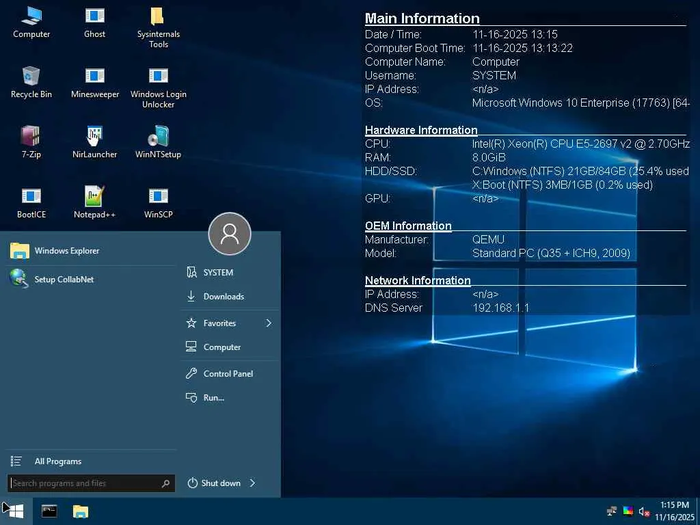
Task: Click the taskbar clock showing 1:15 PM
Action: click(675, 511)
